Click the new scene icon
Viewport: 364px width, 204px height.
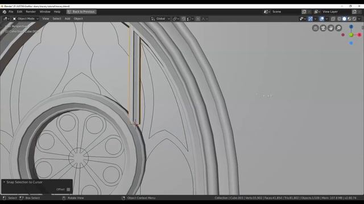304,12
